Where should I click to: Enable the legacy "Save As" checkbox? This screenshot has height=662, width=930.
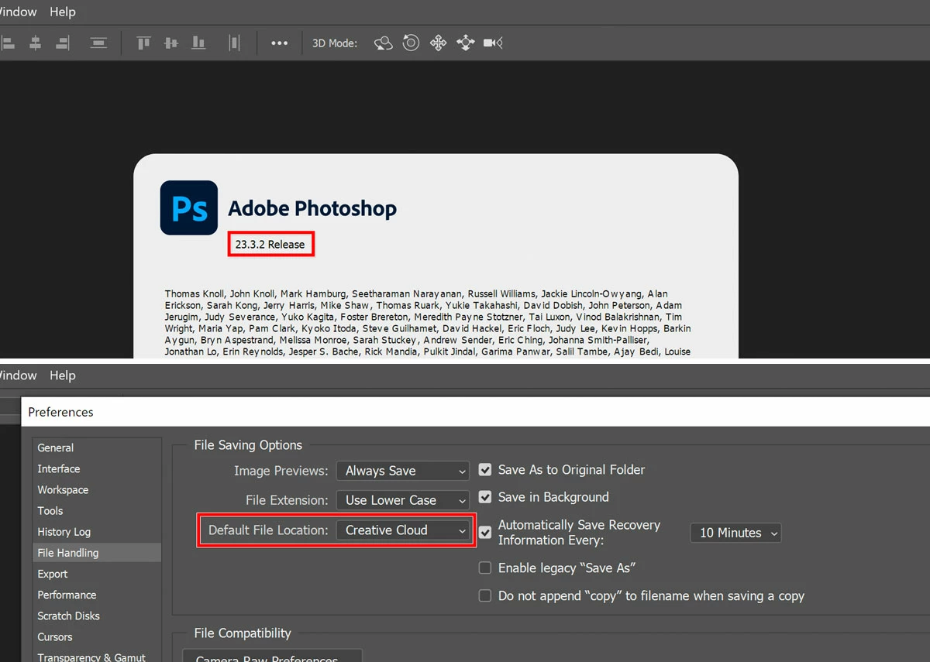pos(485,568)
